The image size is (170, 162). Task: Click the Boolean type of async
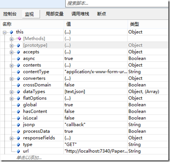(137, 59)
